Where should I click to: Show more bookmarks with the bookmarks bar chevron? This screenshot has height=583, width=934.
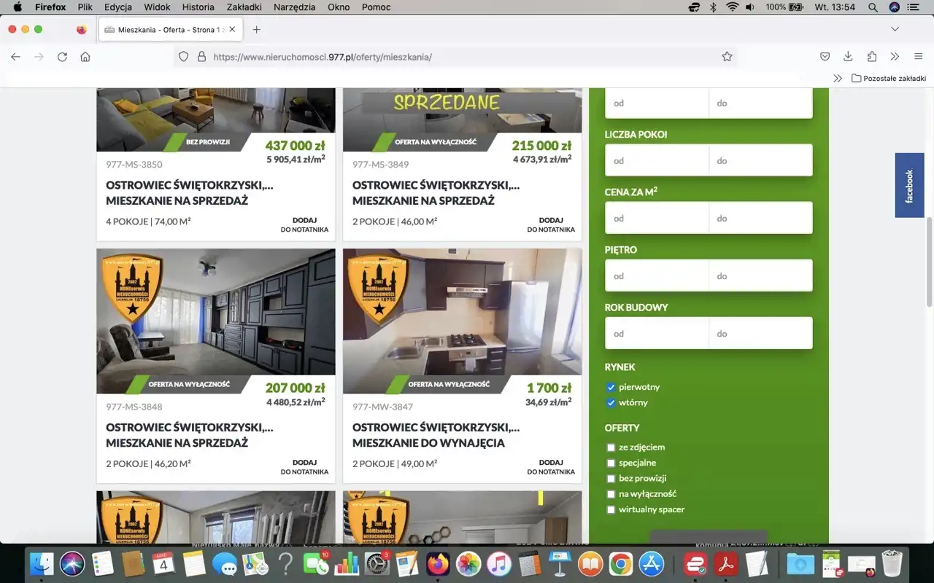click(x=837, y=78)
